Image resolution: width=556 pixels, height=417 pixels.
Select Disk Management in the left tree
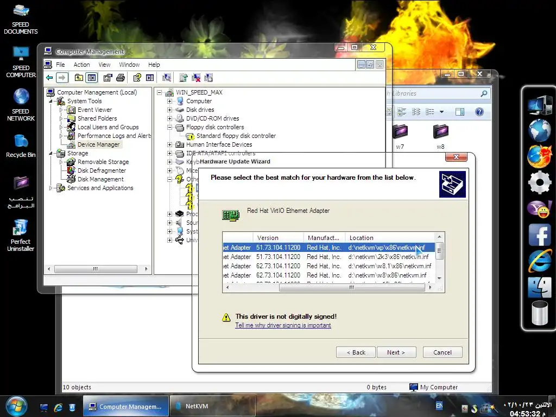[100, 179]
